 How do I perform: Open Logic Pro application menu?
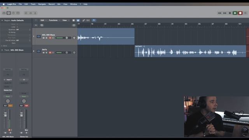pos(12,4)
